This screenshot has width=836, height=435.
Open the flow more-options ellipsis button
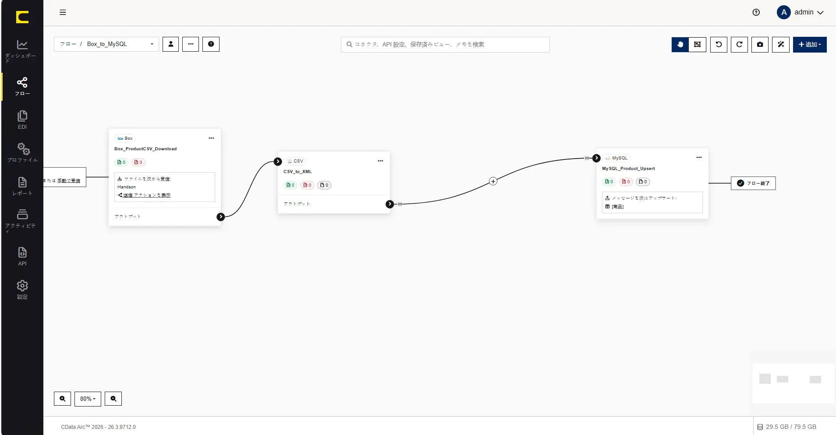point(191,44)
